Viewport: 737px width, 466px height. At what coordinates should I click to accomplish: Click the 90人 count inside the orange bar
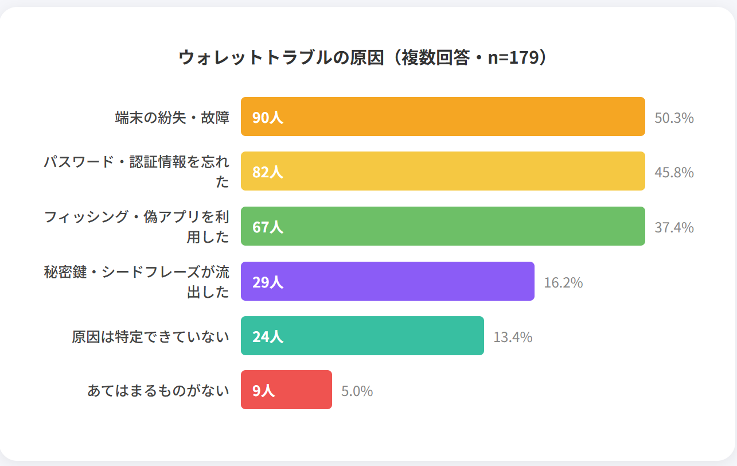point(268,118)
